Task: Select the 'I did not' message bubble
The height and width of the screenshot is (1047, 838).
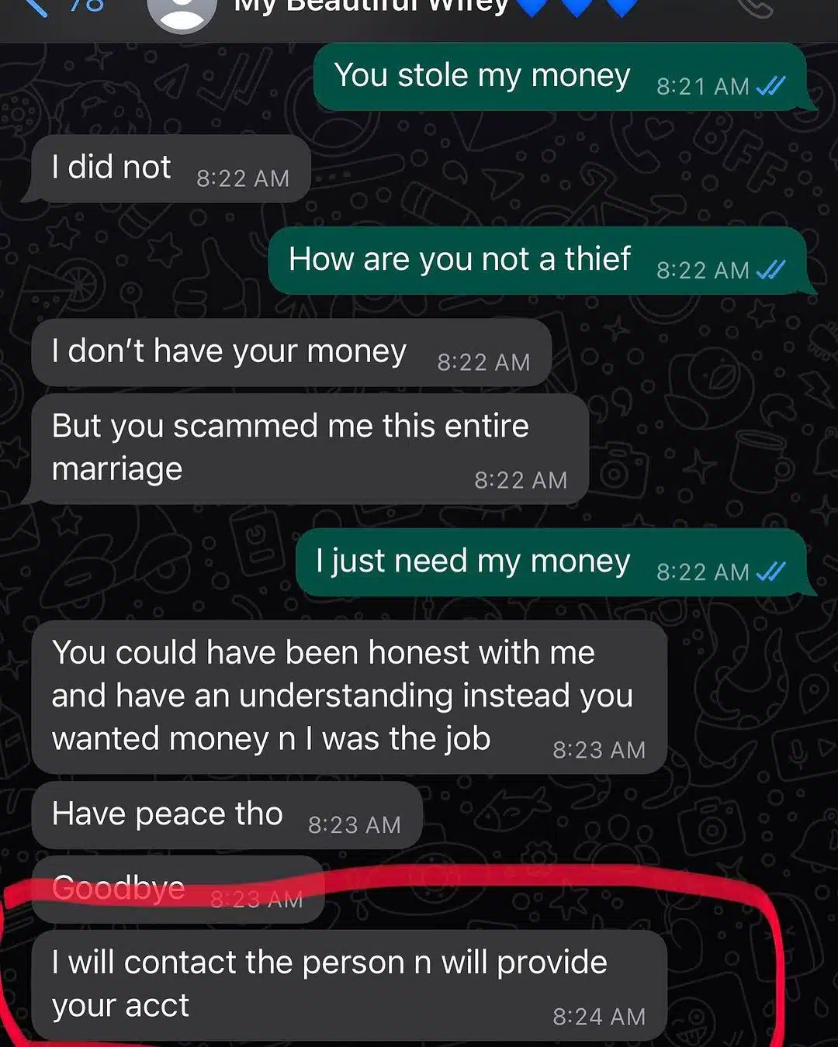Action: pyautogui.click(x=169, y=168)
